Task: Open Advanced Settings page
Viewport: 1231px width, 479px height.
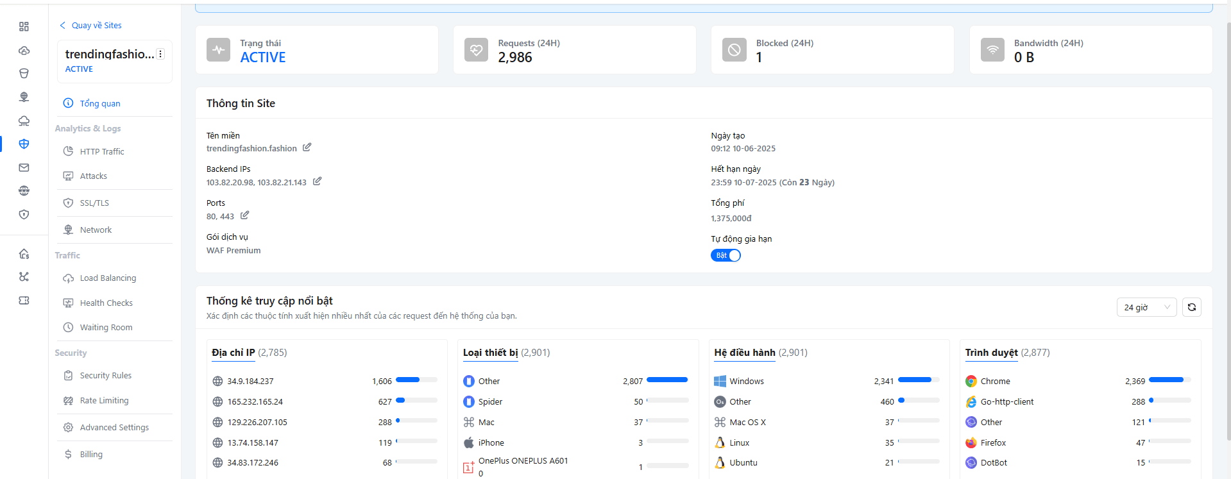Action: click(x=114, y=427)
